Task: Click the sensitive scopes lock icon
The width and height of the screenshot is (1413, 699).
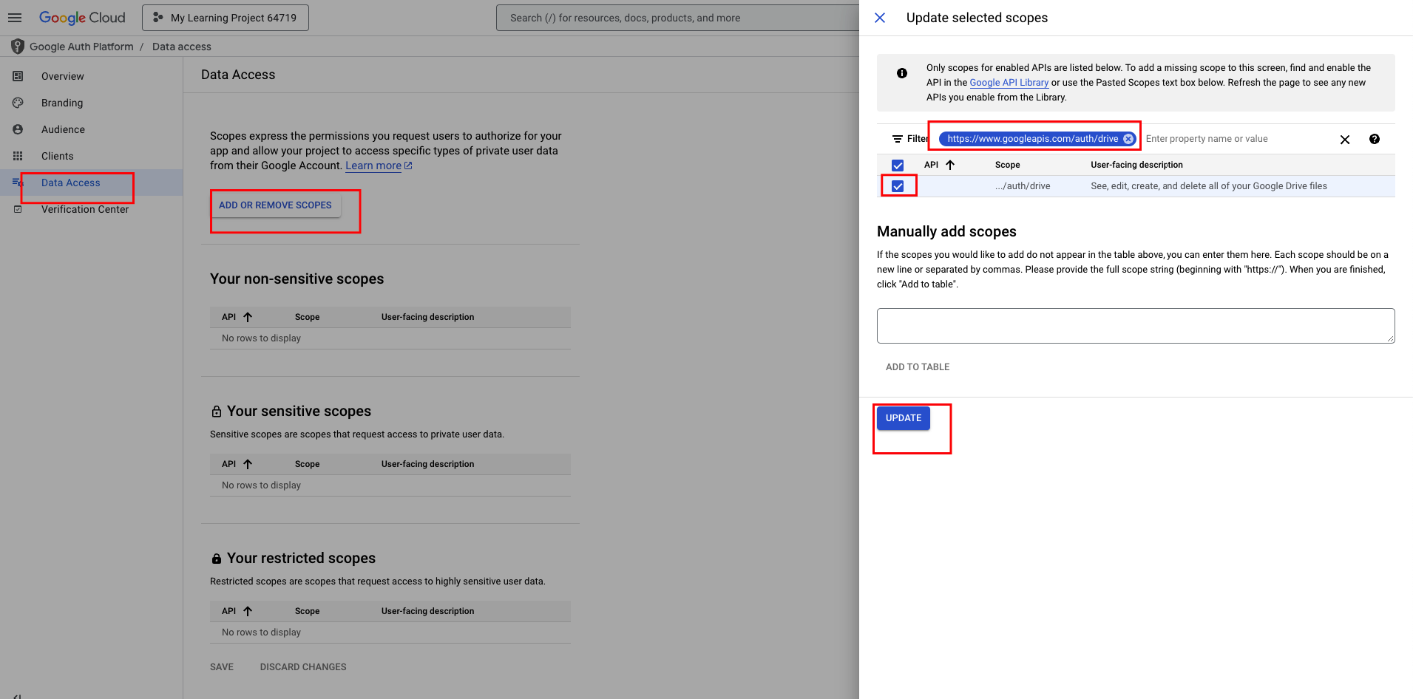Action: (217, 412)
